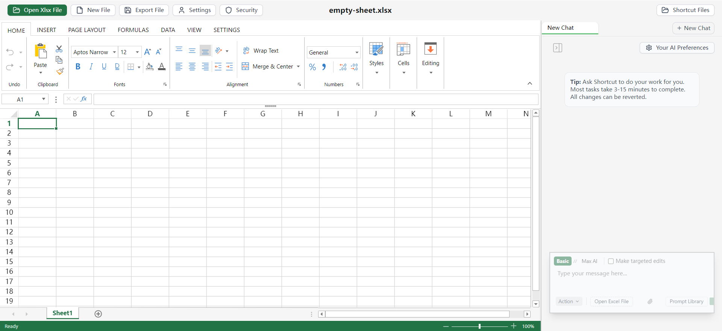Open the Name Box A1 dropdown
Image resolution: width=722 pixels, height=331 pixels.
(x=44, y=99)
